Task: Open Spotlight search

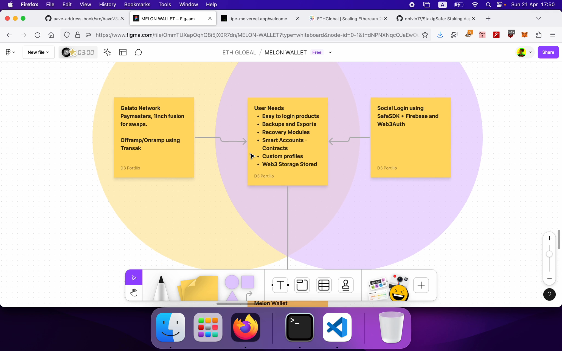Action: [488, 4]
